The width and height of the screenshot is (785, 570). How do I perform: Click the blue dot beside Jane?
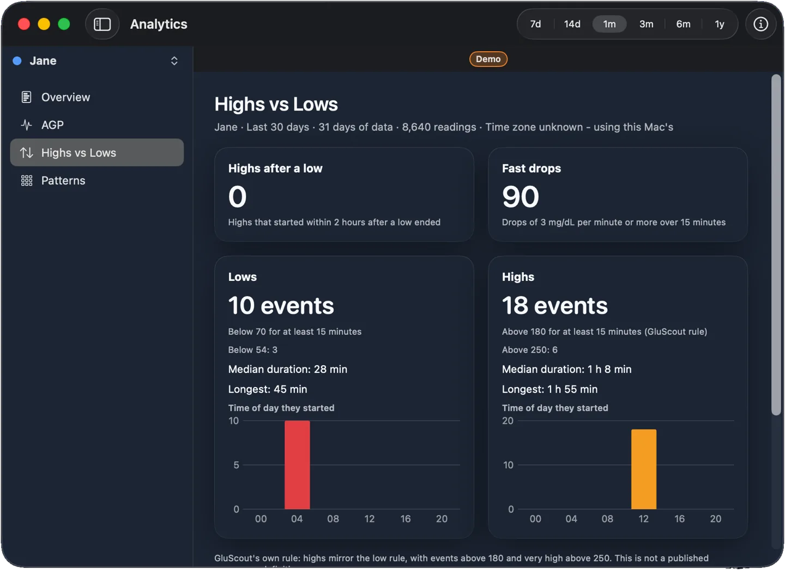click(x=17, y=60)
